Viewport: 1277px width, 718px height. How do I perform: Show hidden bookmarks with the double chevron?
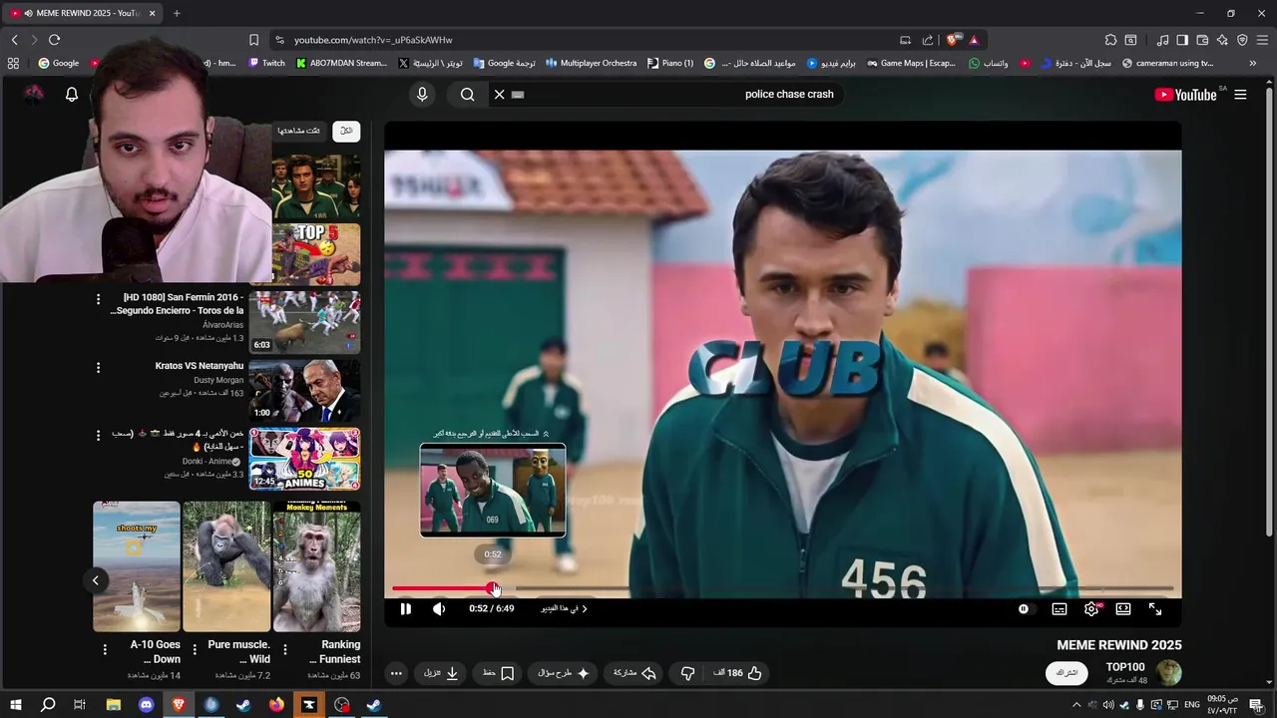[x=1252, y=63]
